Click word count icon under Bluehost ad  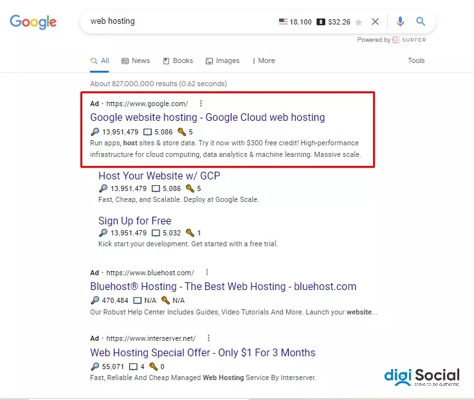(137, 300)
